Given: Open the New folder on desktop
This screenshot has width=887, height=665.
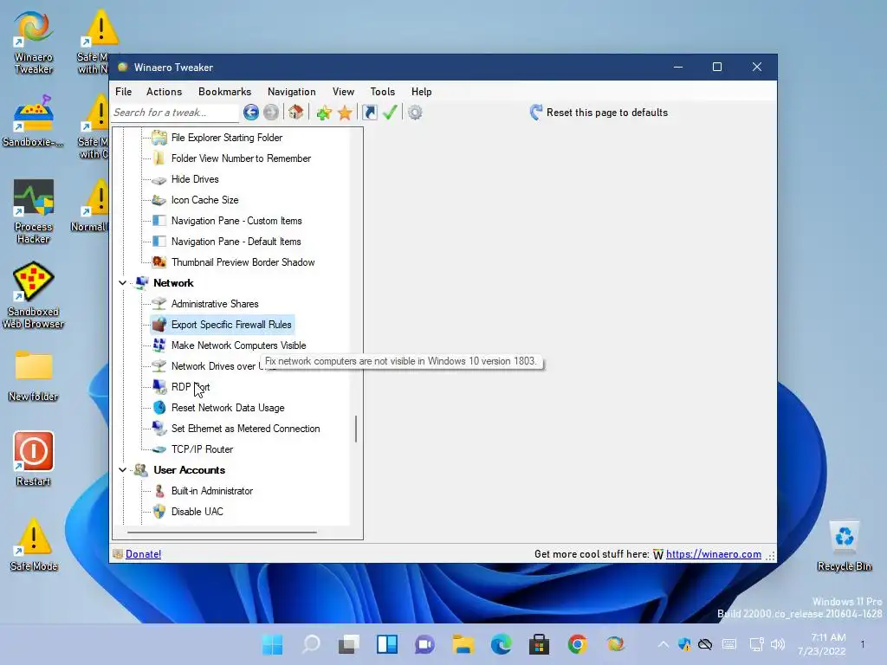Looking at the screenshot, I should [34, 376].
